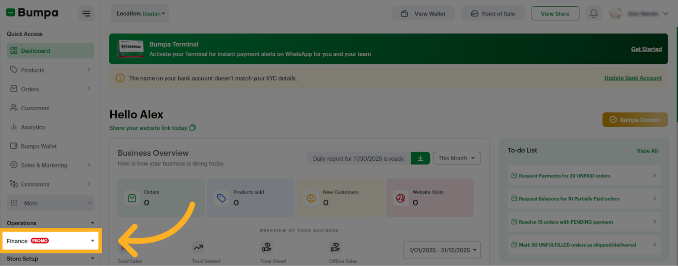Click the Bumpa Wallet icon in sidebar

[x=14, y=146]
